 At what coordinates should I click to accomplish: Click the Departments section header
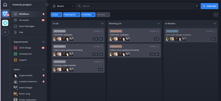[x=21, y=42]
